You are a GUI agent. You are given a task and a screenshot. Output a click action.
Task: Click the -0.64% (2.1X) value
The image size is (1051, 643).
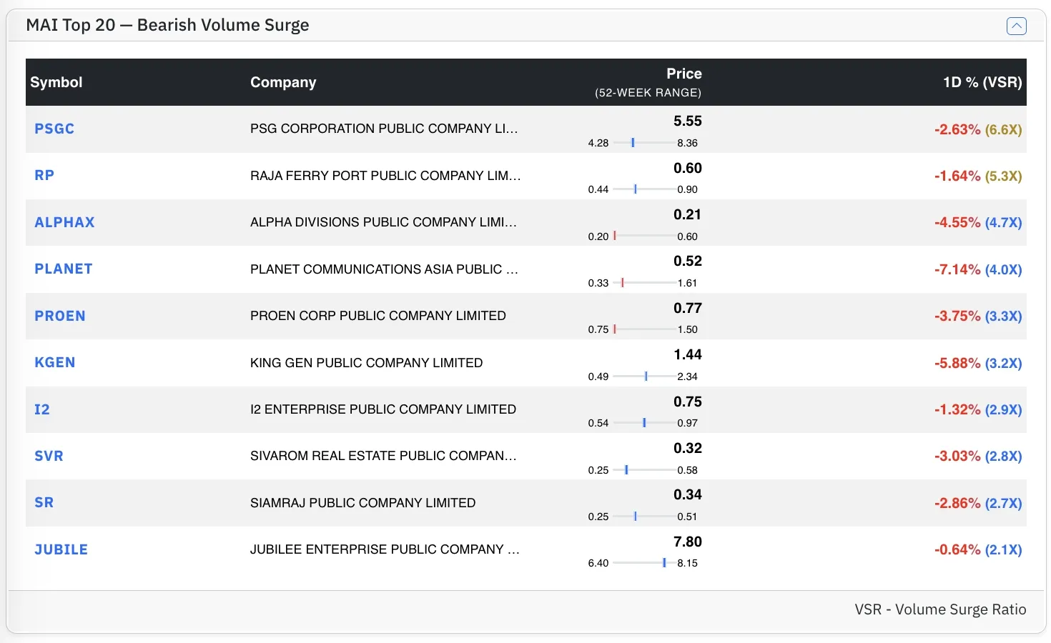point(978,550)
